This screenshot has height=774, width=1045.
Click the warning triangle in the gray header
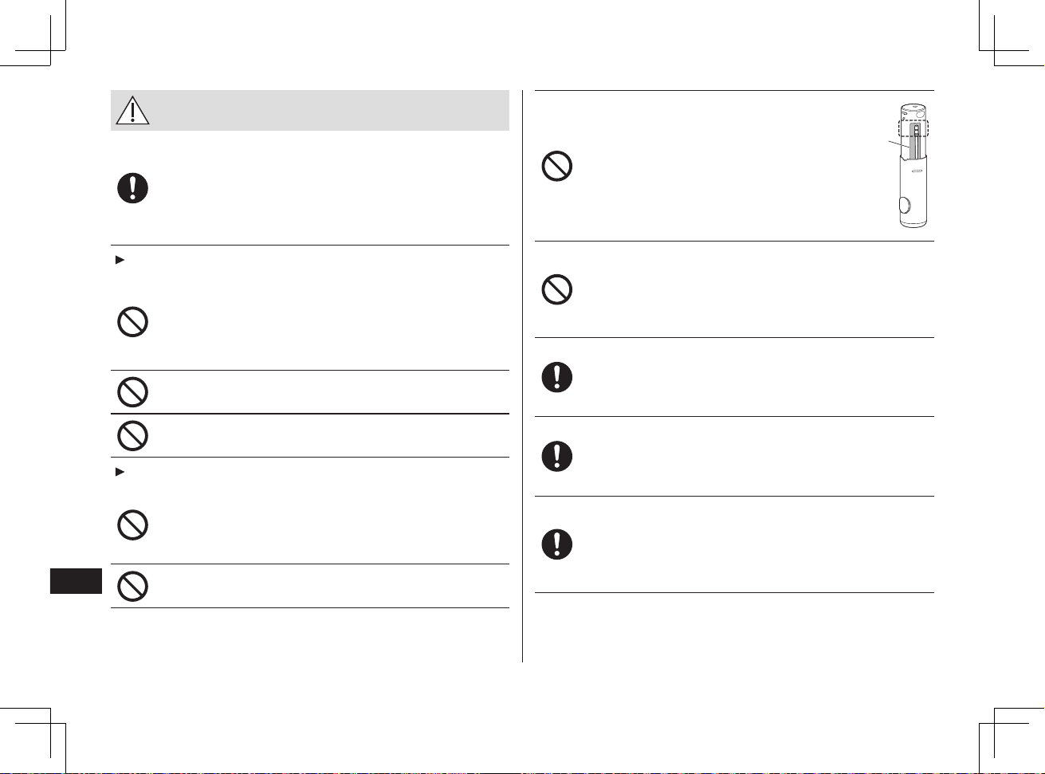coord(132,111)
